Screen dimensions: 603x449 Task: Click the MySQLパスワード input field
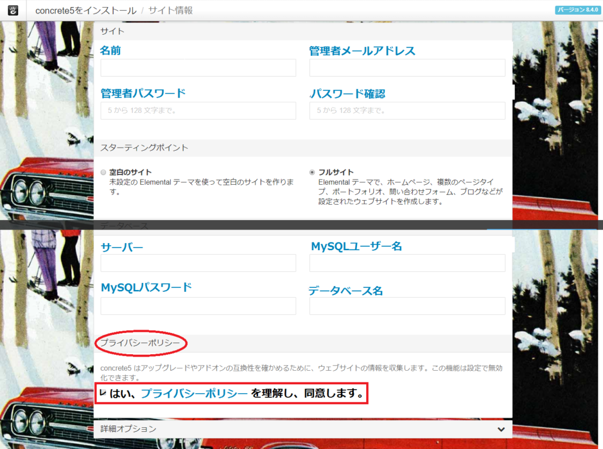tap(198, 306)
